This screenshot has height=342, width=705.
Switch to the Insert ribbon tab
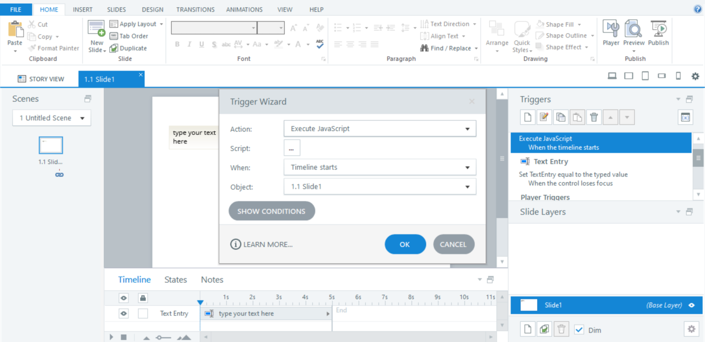(x=83, y=9)
